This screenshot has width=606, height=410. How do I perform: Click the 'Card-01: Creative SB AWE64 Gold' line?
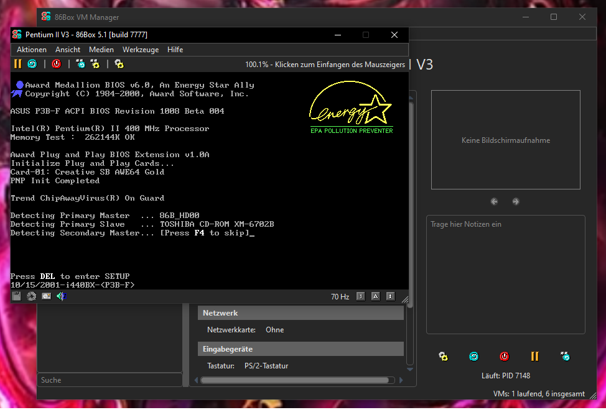point(87,172)
